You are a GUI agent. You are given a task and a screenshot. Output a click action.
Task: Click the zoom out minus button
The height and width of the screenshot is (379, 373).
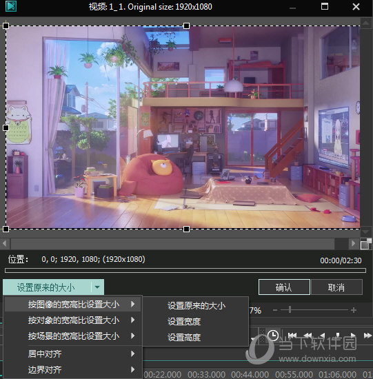pyautogui.click(x=275, y=310)
